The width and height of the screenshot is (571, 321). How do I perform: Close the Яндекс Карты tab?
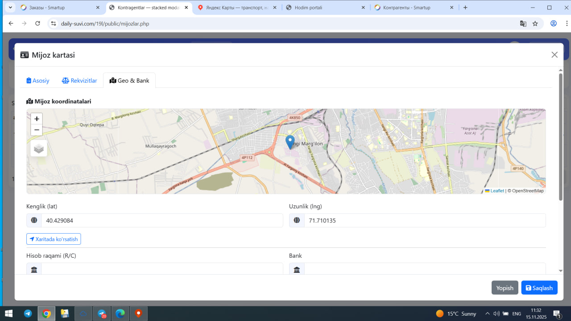(274, 8)
